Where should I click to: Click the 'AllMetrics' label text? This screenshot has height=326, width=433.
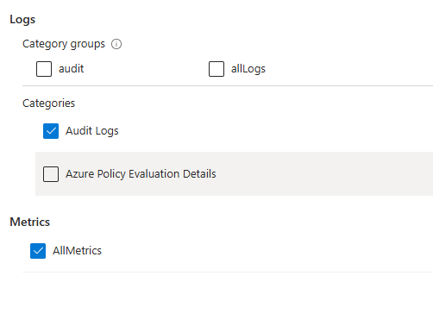pos(77,251)
